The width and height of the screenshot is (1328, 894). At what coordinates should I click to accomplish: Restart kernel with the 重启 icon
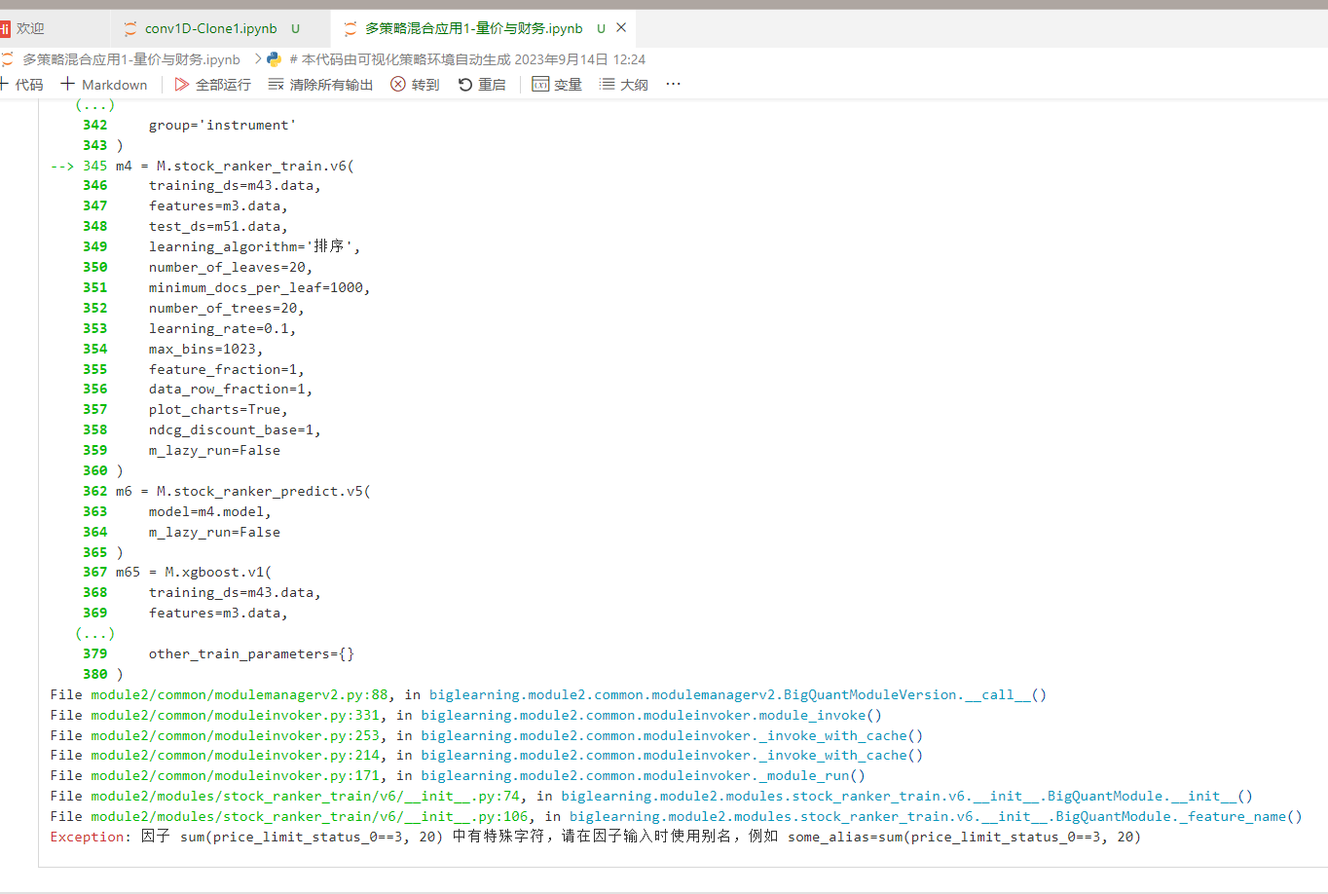pos(465,85)
